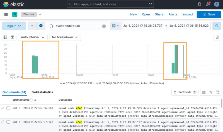Open the newsfeed notifications icon
Screen dimensions: 223x132
[x=208, y=4]
